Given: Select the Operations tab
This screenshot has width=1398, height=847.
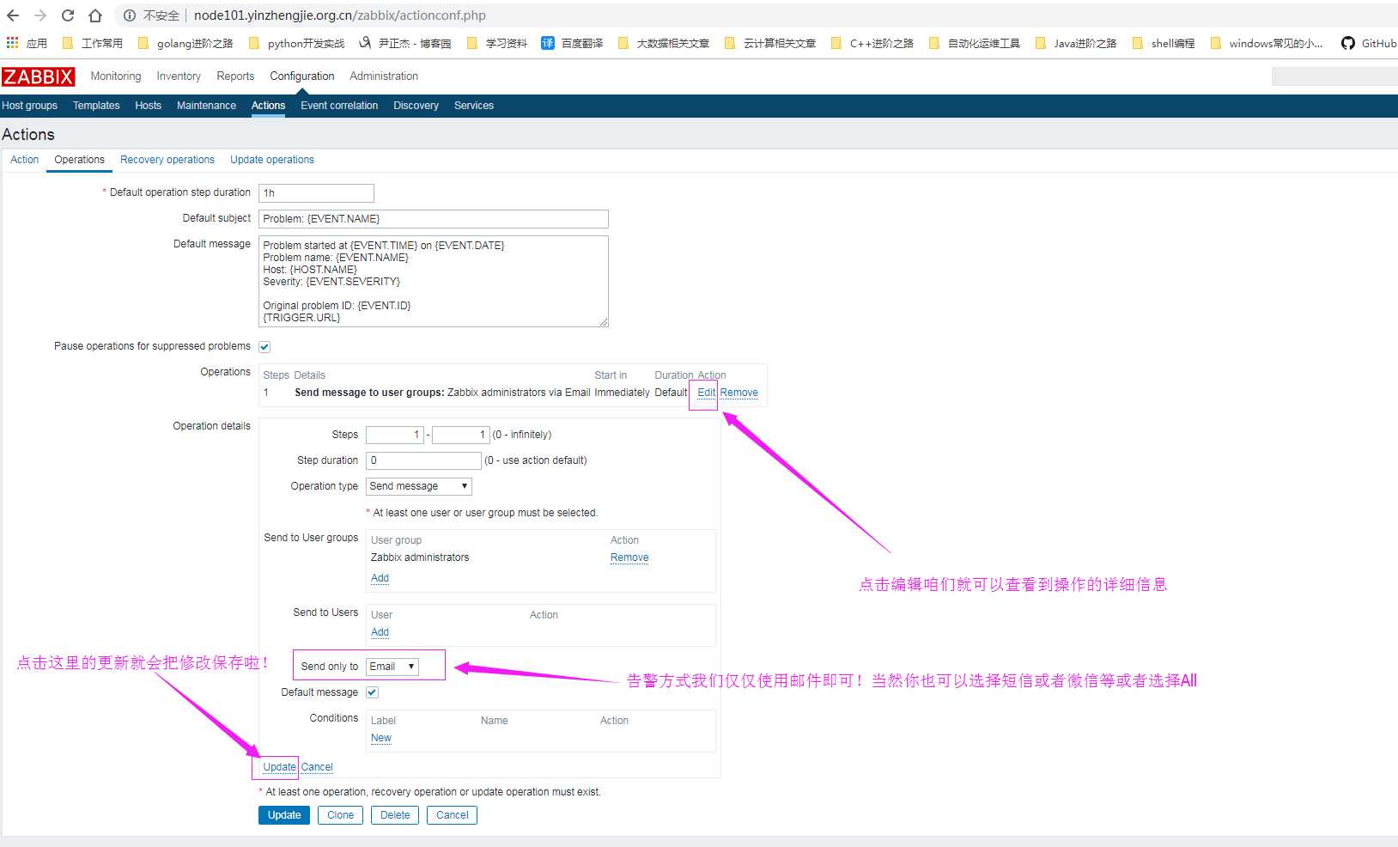Looking at the screenshot, I should tap(79, 160).
